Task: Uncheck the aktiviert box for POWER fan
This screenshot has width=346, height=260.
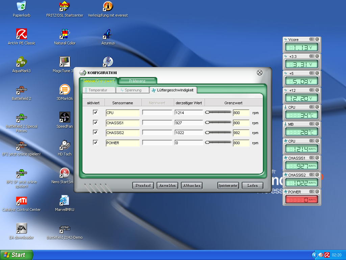Action: coord(95,143)
